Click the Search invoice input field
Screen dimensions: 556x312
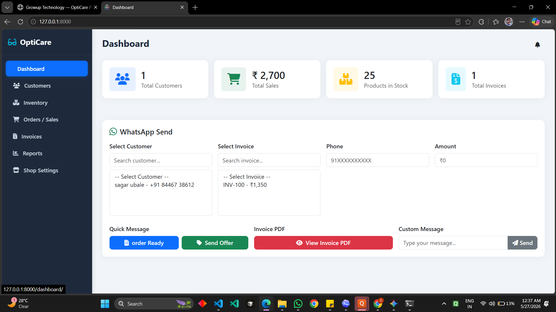(x=269, y=160)
